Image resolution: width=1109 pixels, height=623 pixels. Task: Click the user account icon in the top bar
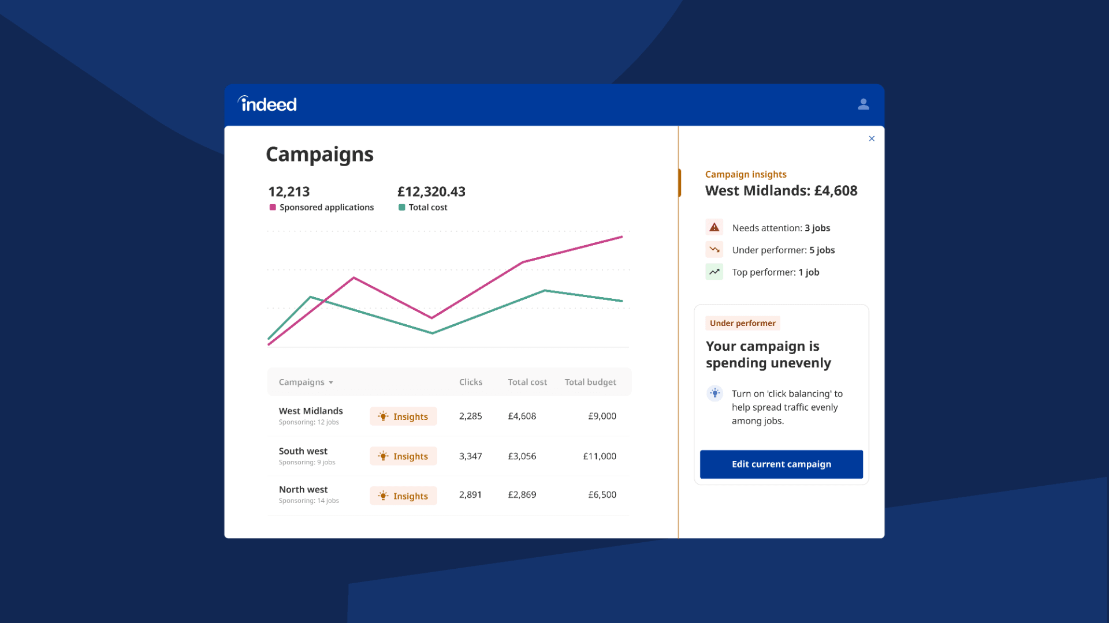[x=863, y=104]
